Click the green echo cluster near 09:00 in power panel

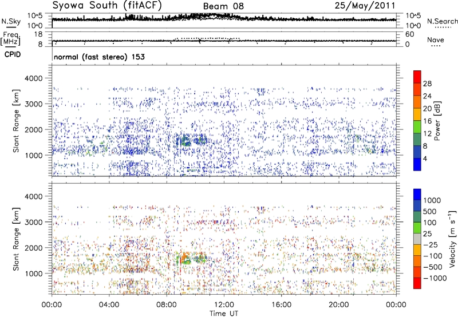point(184,141)
